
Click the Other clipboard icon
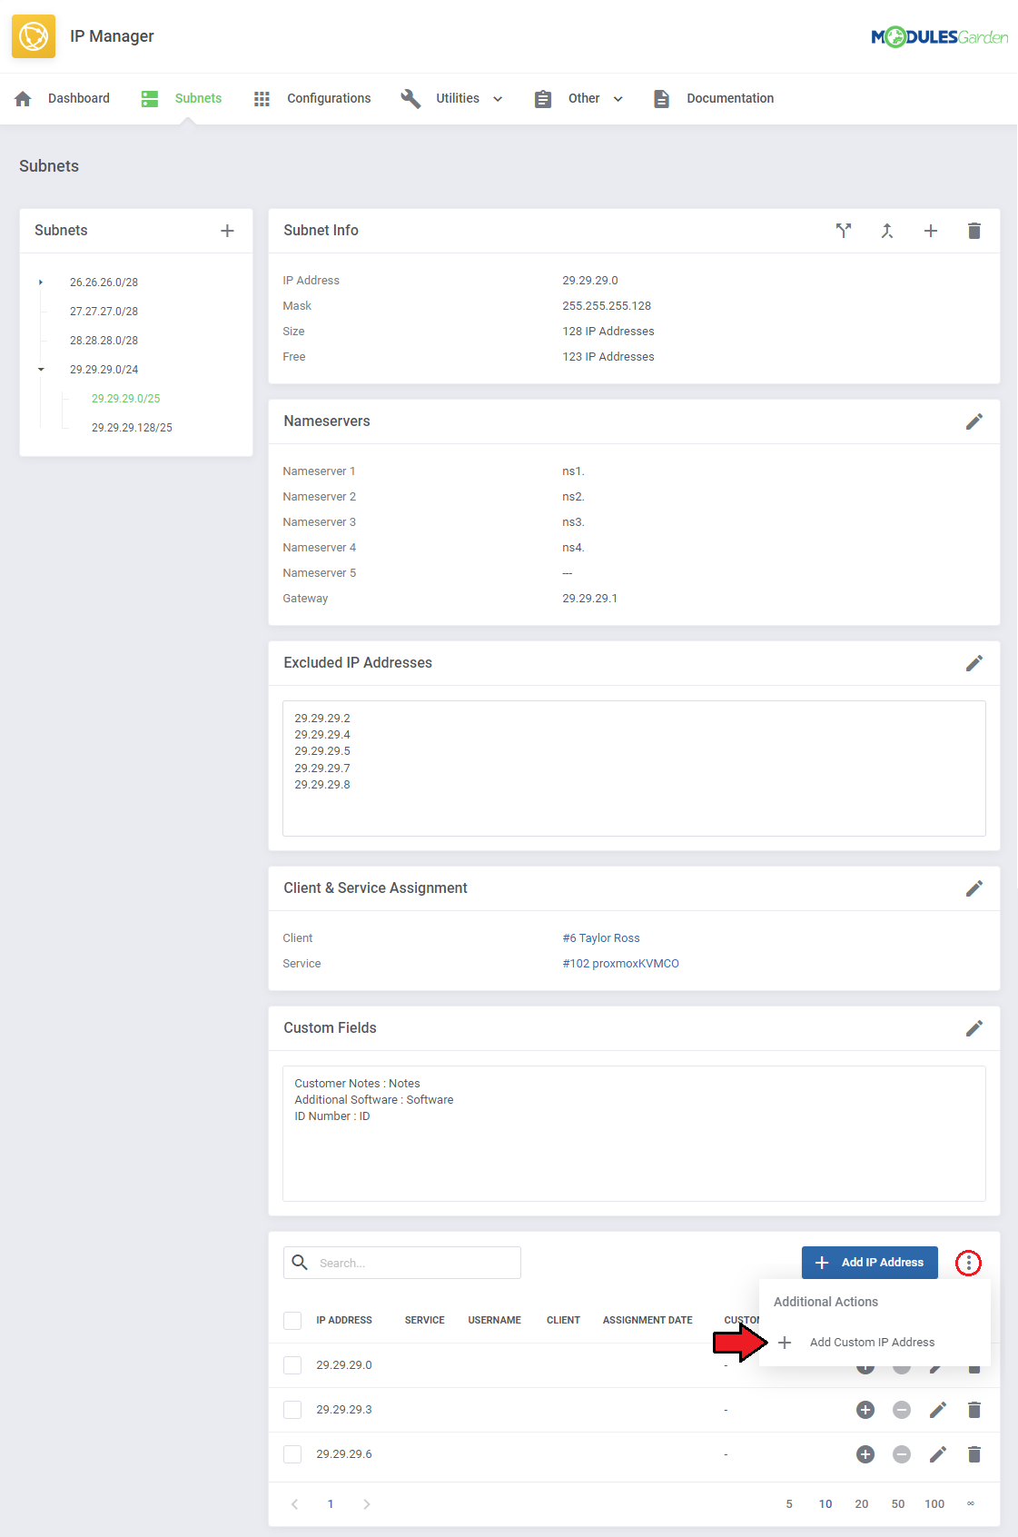click(x=543, y=98)
